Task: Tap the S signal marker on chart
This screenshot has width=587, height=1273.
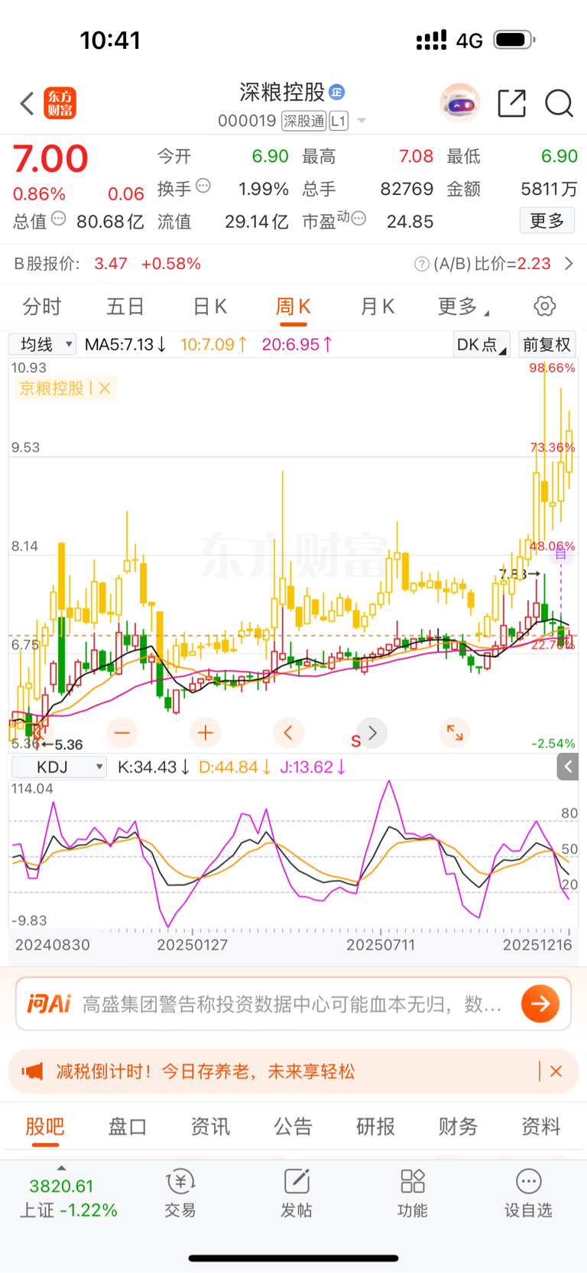Action: (x=355, y=741)
